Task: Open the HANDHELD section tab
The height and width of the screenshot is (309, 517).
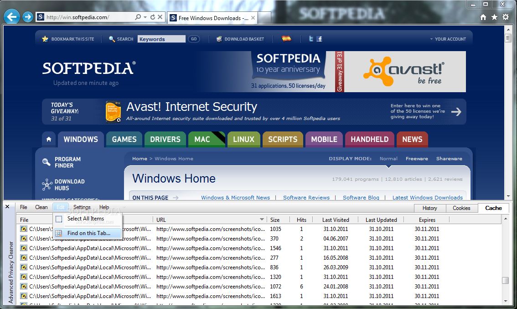Action: click(370, 139)
